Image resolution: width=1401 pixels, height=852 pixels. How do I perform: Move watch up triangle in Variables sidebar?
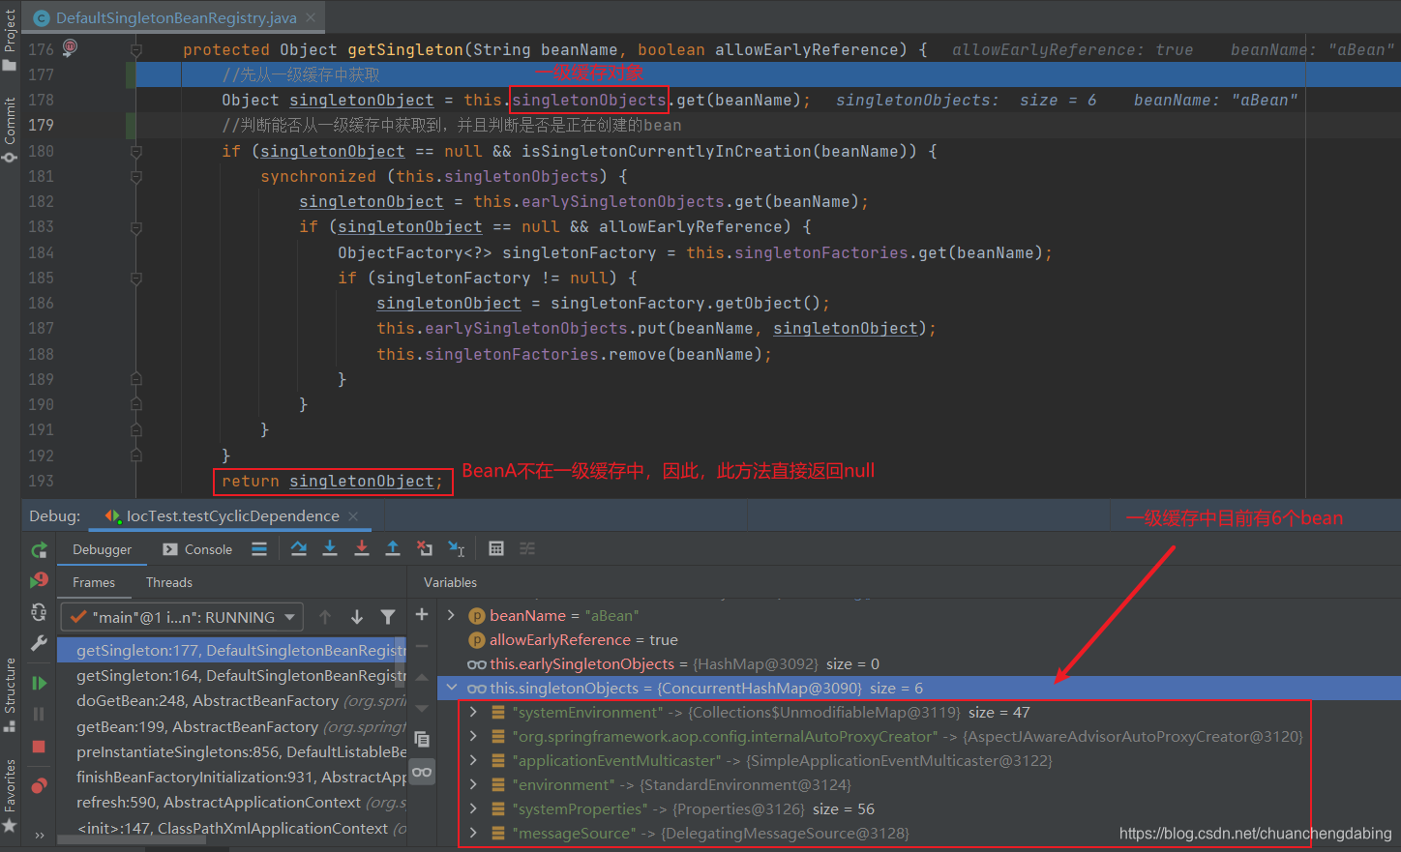(x=422, y=677)
